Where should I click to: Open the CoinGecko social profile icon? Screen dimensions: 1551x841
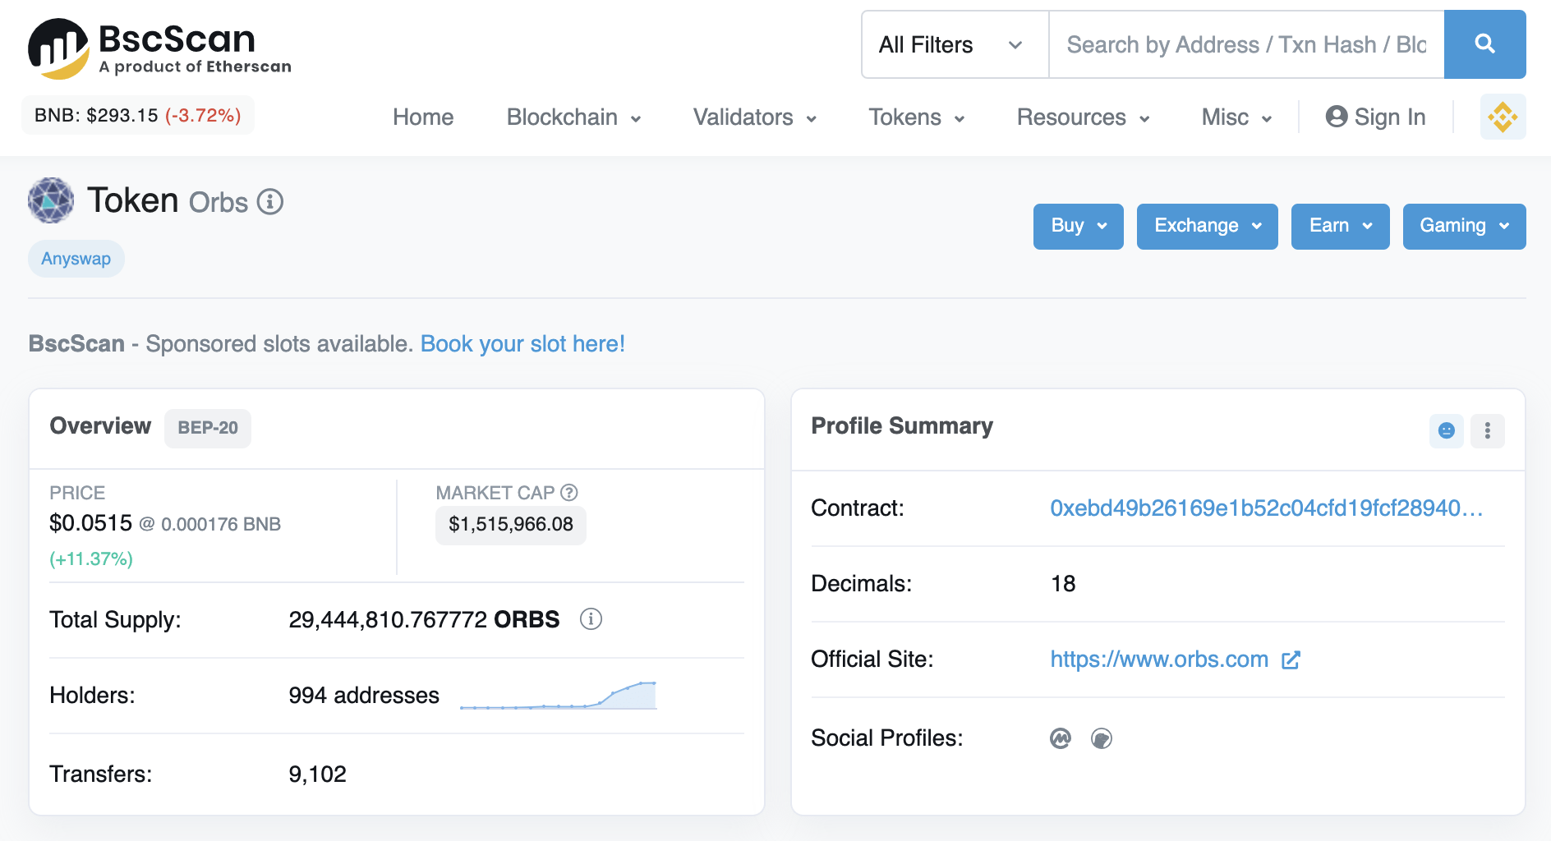[1102, 738]
